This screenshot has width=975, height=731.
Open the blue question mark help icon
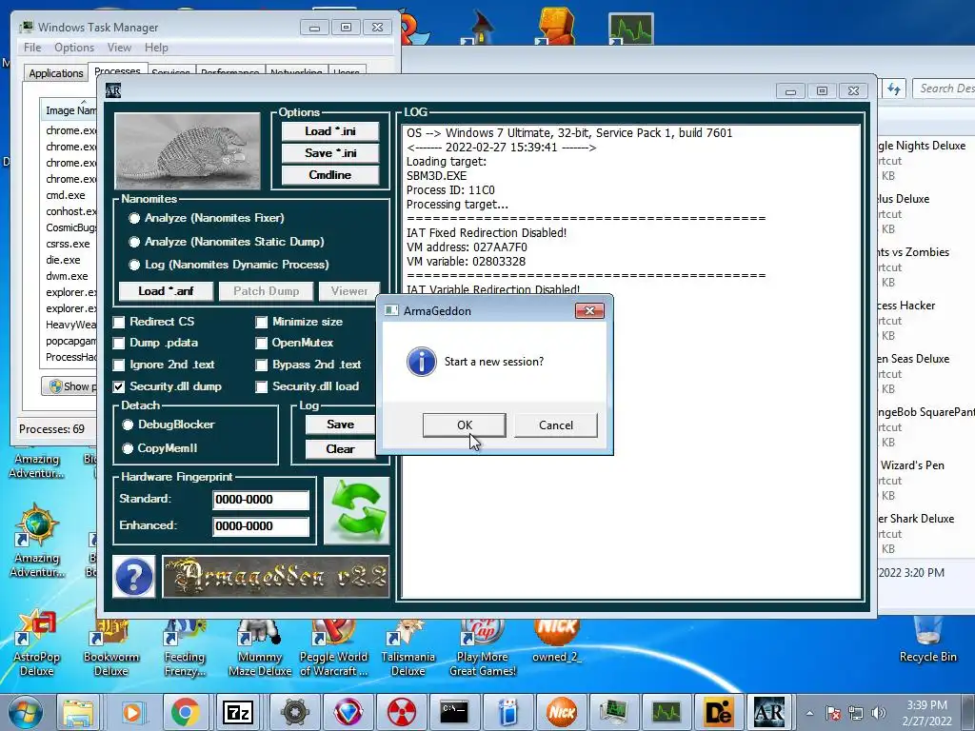click(x=133, y=577)
